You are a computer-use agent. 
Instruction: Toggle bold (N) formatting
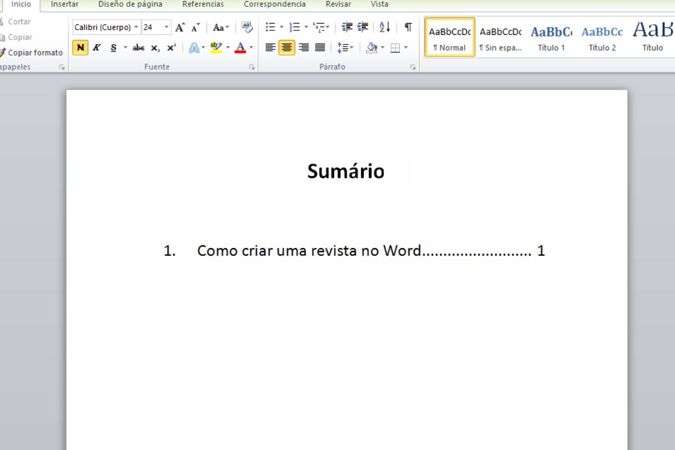80,48
